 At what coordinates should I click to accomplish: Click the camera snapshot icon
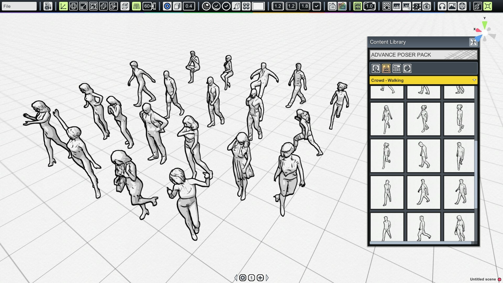coord(427,6)
